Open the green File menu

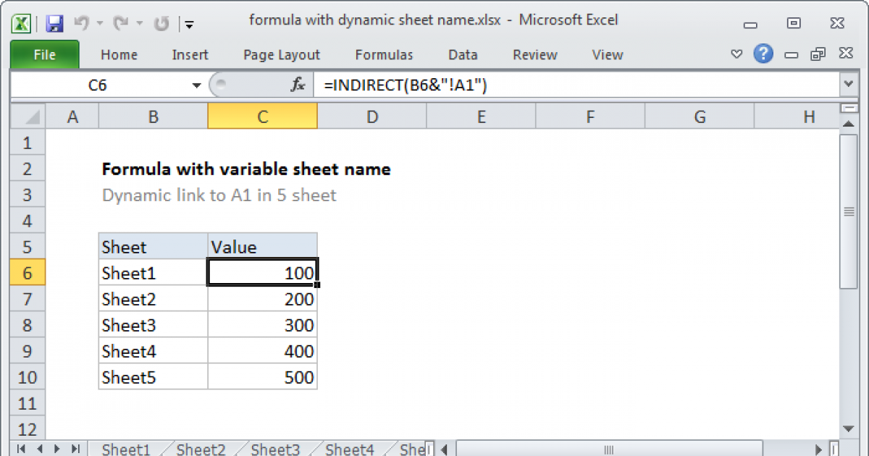point(44,55)
